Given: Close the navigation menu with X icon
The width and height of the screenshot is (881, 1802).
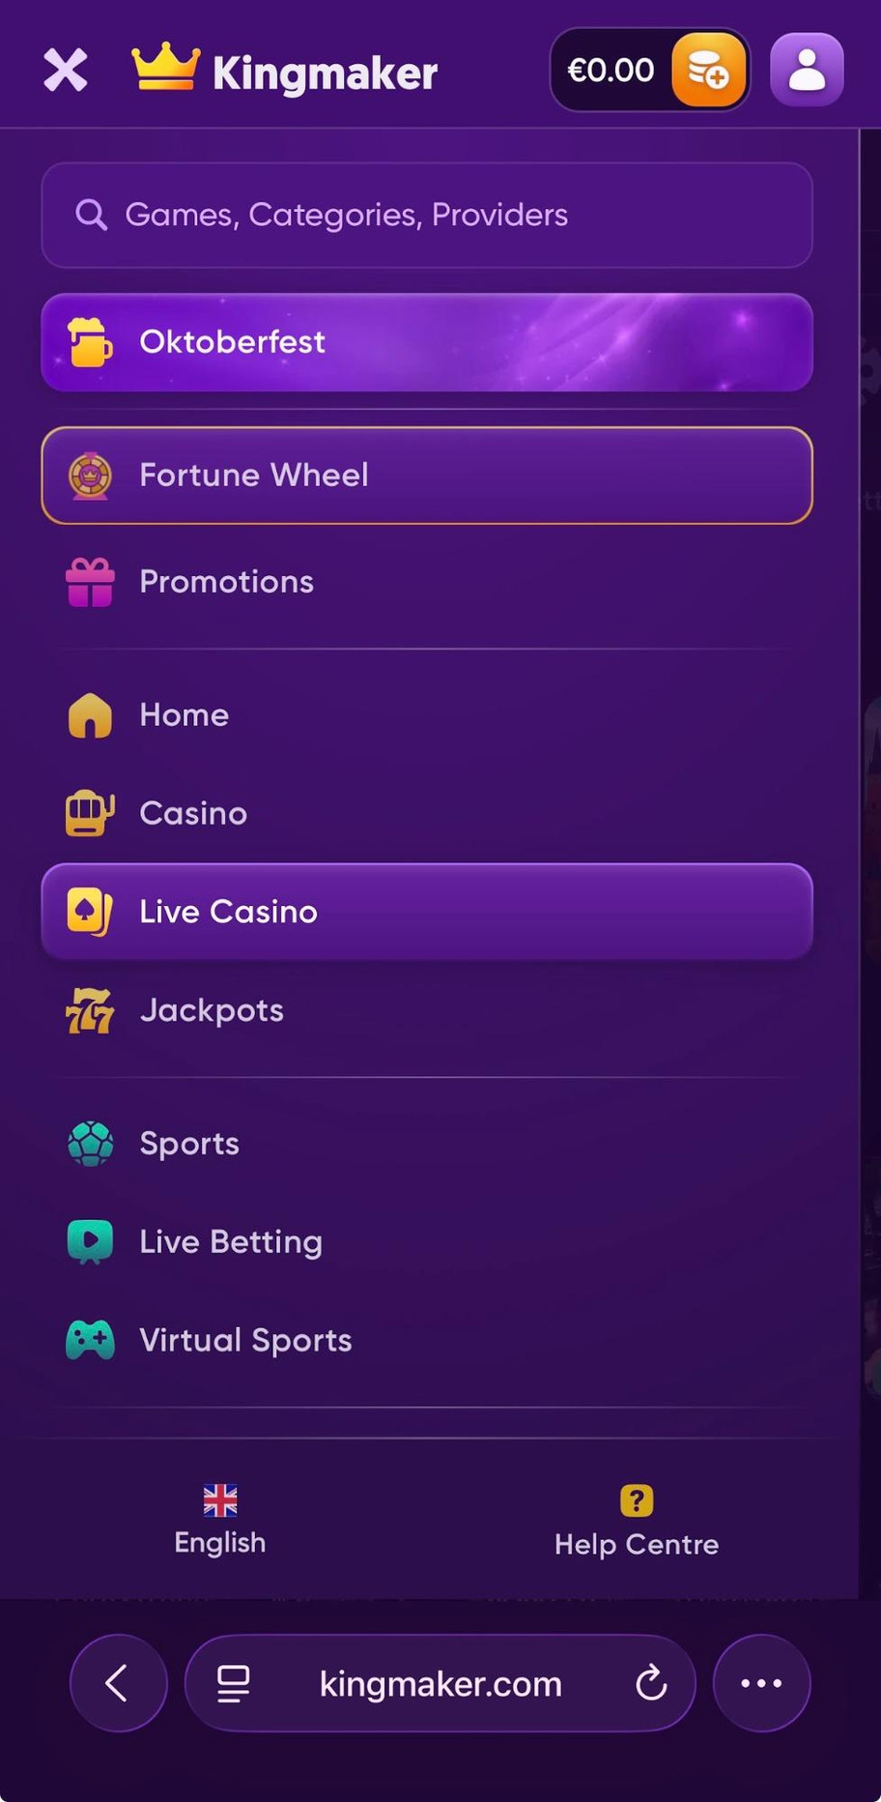Looking at the screenshot, I should coord(66,71).
